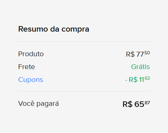Click the minus sign before coupon discount

point(126,80)
